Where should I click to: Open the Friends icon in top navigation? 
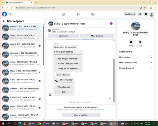(78, 14)
